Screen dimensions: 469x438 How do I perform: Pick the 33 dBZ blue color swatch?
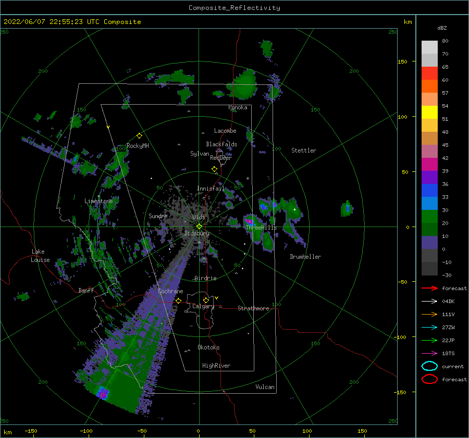point(429,190)
